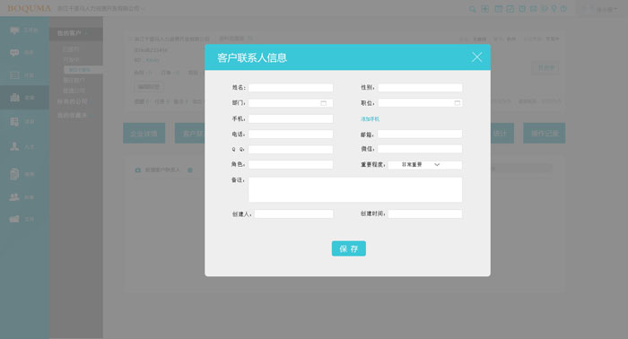Viewport: 628px width, 339px height.
Task: Focus the 微信 WeChat field
Action: [420, 149]
